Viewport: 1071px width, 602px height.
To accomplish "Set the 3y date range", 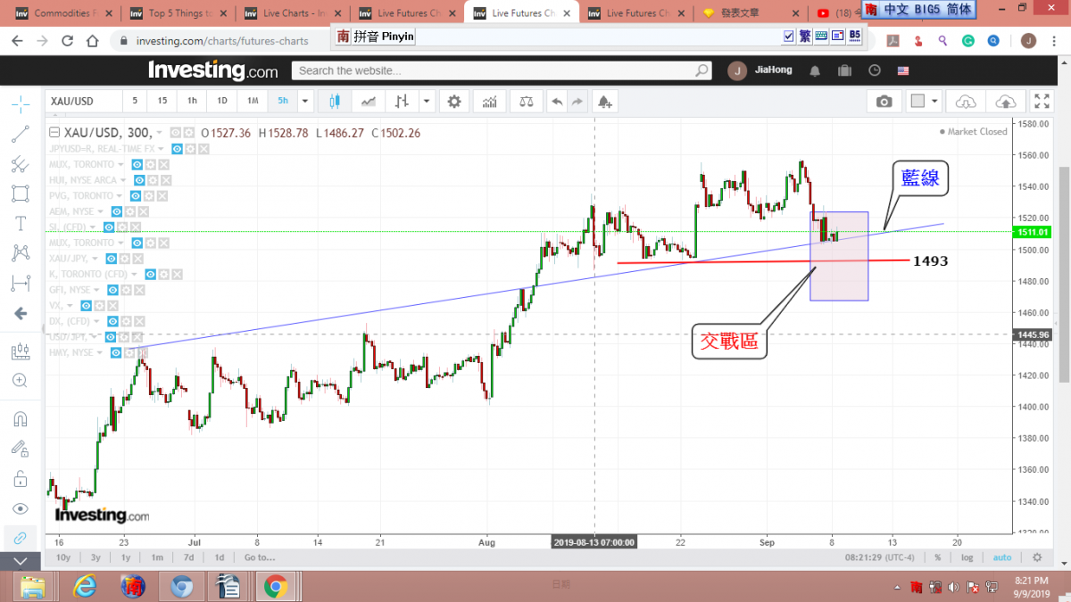I will [95, 557].
